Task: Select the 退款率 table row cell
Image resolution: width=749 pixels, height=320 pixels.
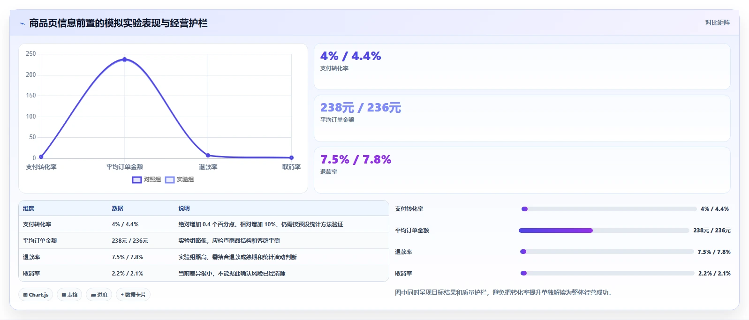Action: [x=31, y=257]
